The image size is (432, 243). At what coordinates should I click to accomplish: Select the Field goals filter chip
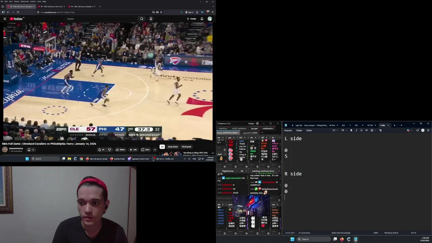click(186, 147)
